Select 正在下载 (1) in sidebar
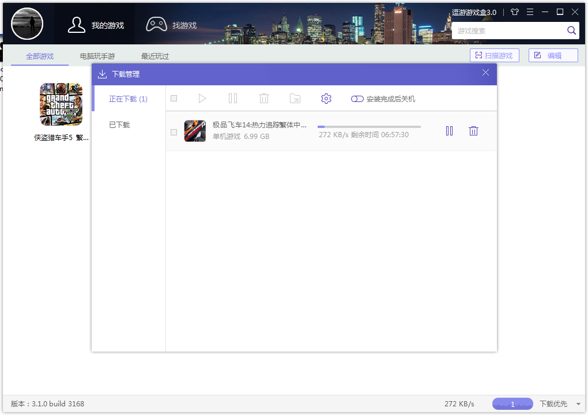This screenshot has width=588, height=415. pyautogui.click(x=128, y=99)
